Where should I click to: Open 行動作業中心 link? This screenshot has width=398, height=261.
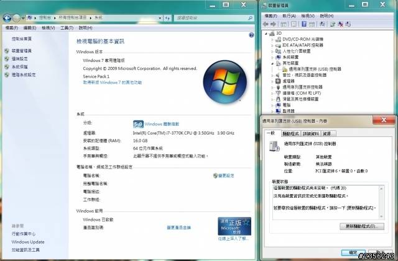pyautogui.click(x=24, y=234)
